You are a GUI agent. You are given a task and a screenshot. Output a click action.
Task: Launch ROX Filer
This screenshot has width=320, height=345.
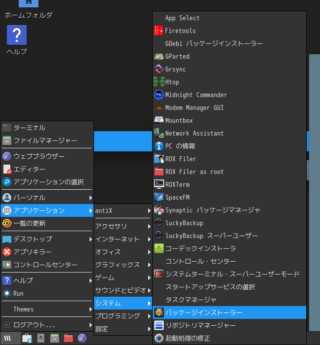pos(229,159)
